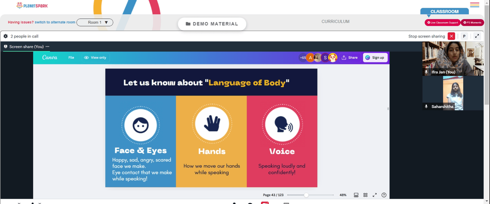Click Ifra Jan microphone icon

pyautogui.click(x=426, y=72)
